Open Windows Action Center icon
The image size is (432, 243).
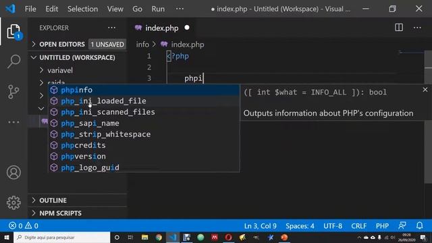pos(423,237)
